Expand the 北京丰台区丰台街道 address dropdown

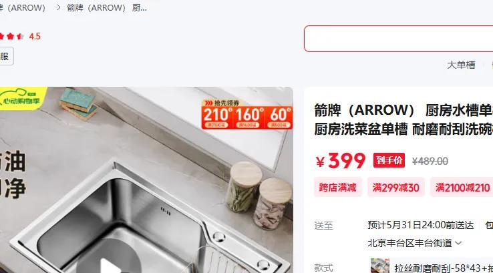click(x=414, y=243)
